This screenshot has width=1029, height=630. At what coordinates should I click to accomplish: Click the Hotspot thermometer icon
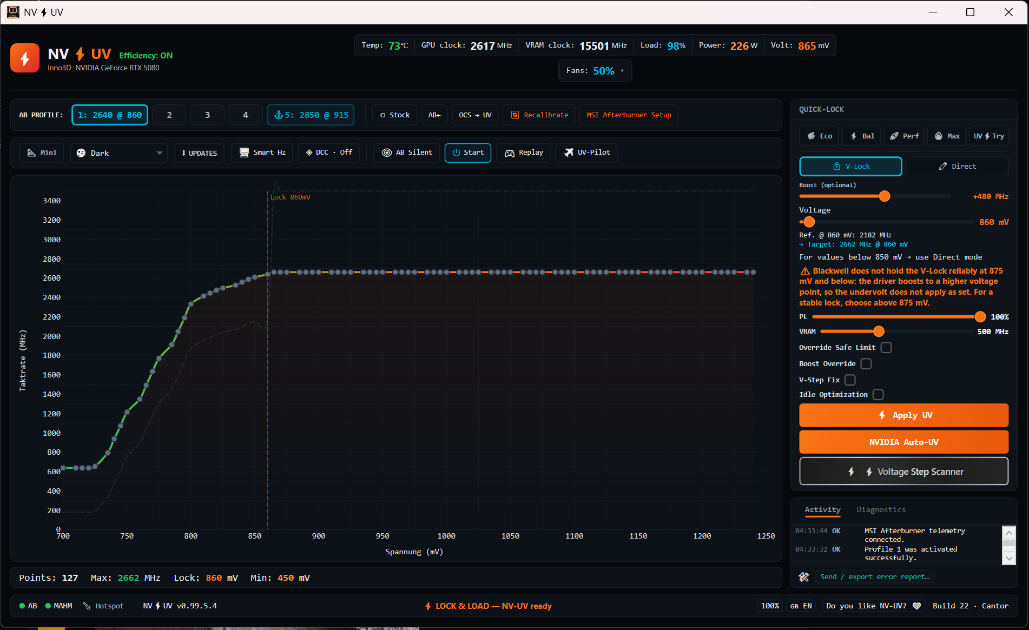coord(87,606)
